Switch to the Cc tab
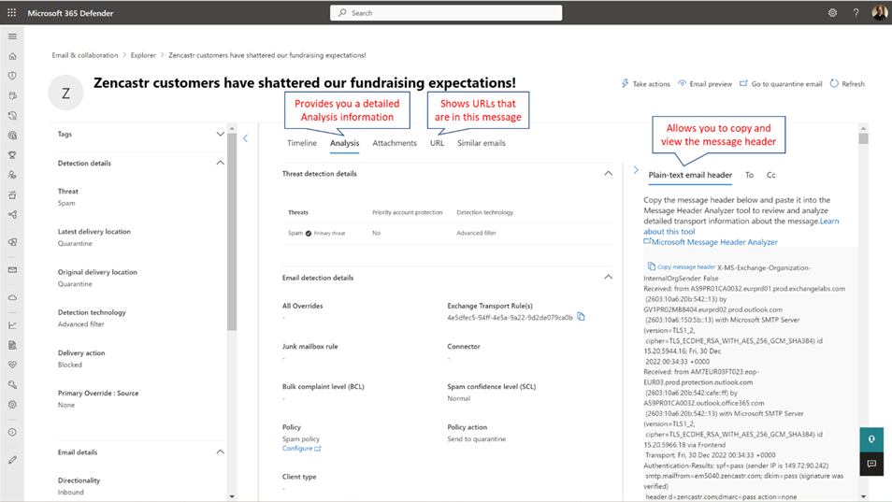The height and width of the screenshot is (502, 892). click(770, 175)
